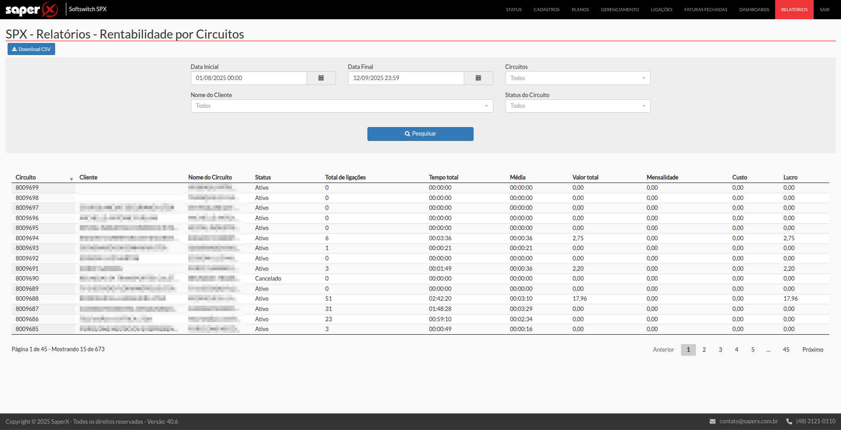This screenshot has width=841, height=430.
Task: Open the FATURAS FECHADAS menu
Action: tap(706, 9)
